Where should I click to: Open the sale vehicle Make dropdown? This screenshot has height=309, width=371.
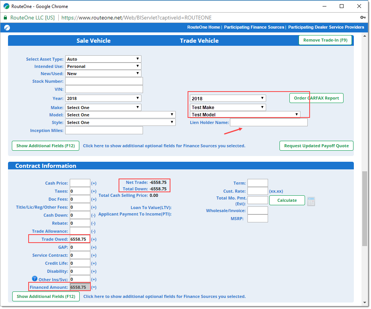pos(103,108)
